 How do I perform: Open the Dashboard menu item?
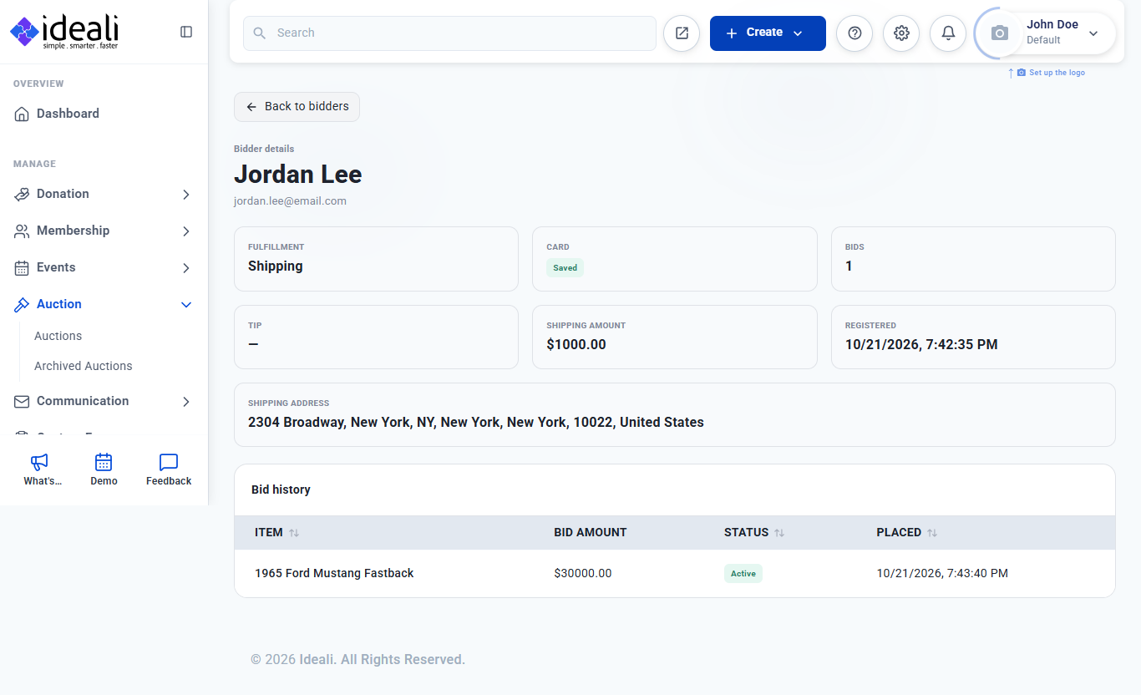tap(104, 114)
